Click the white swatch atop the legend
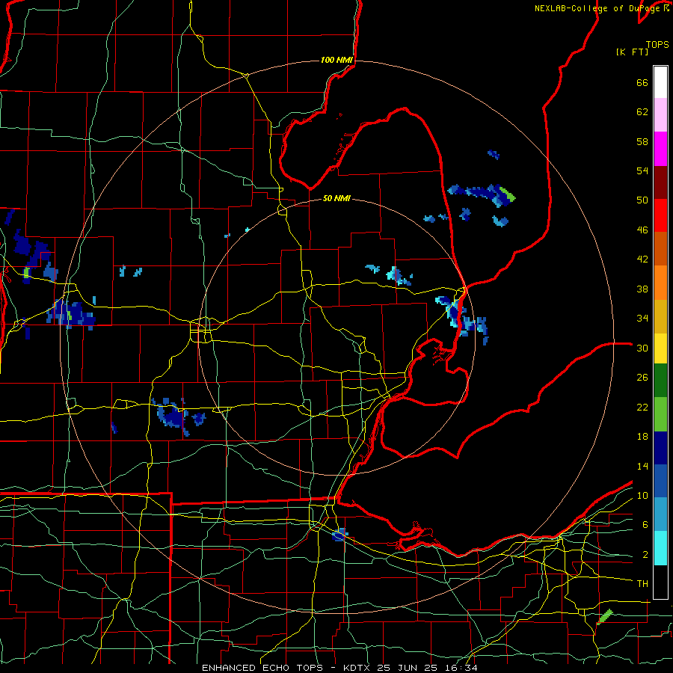The width and height of the screenshot is (673, 673). coord(660,82)
